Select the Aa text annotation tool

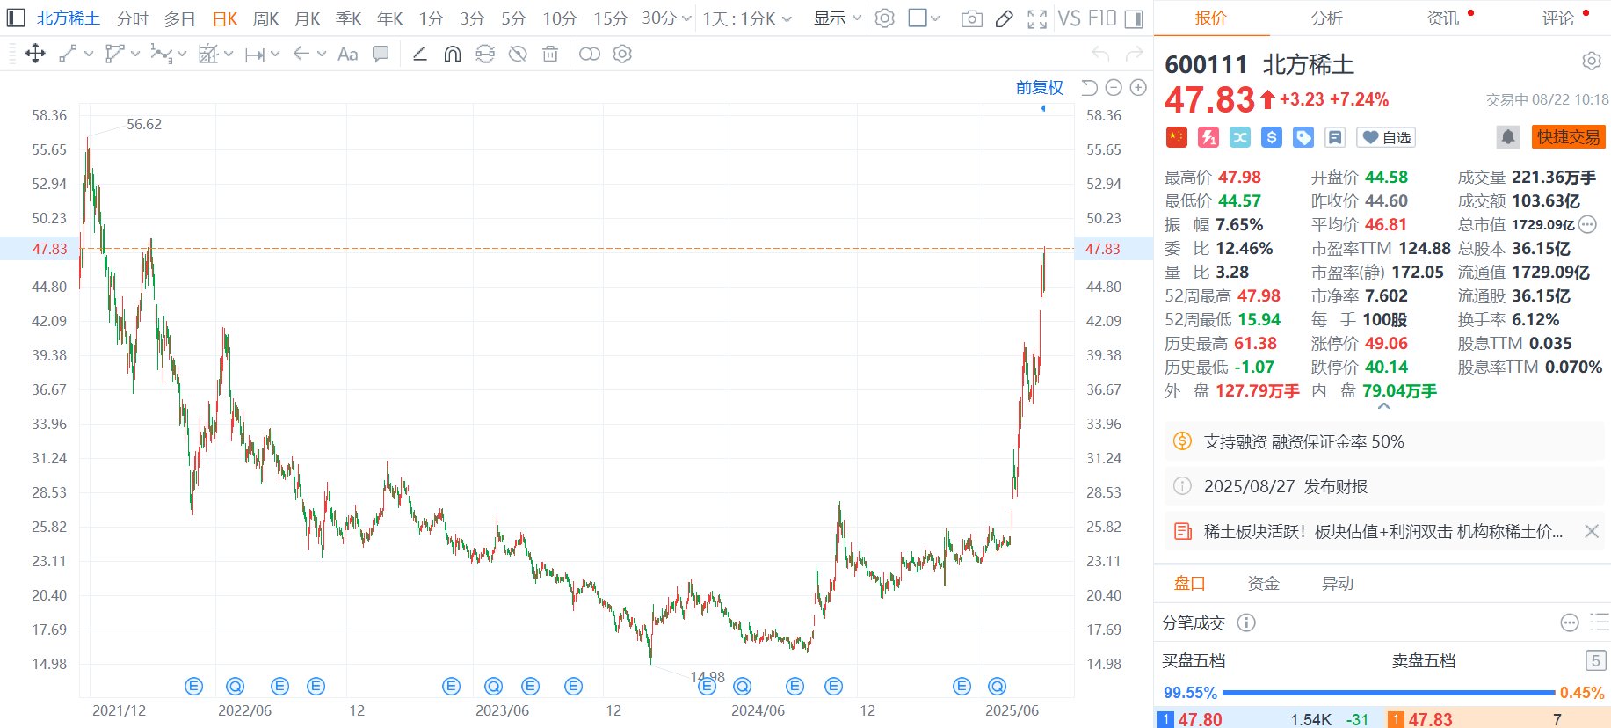[x=347, y=54]
